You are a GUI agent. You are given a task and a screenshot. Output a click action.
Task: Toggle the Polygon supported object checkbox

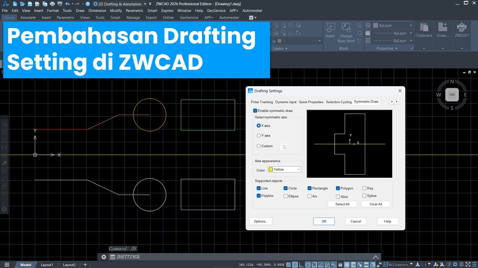point(338,188)
